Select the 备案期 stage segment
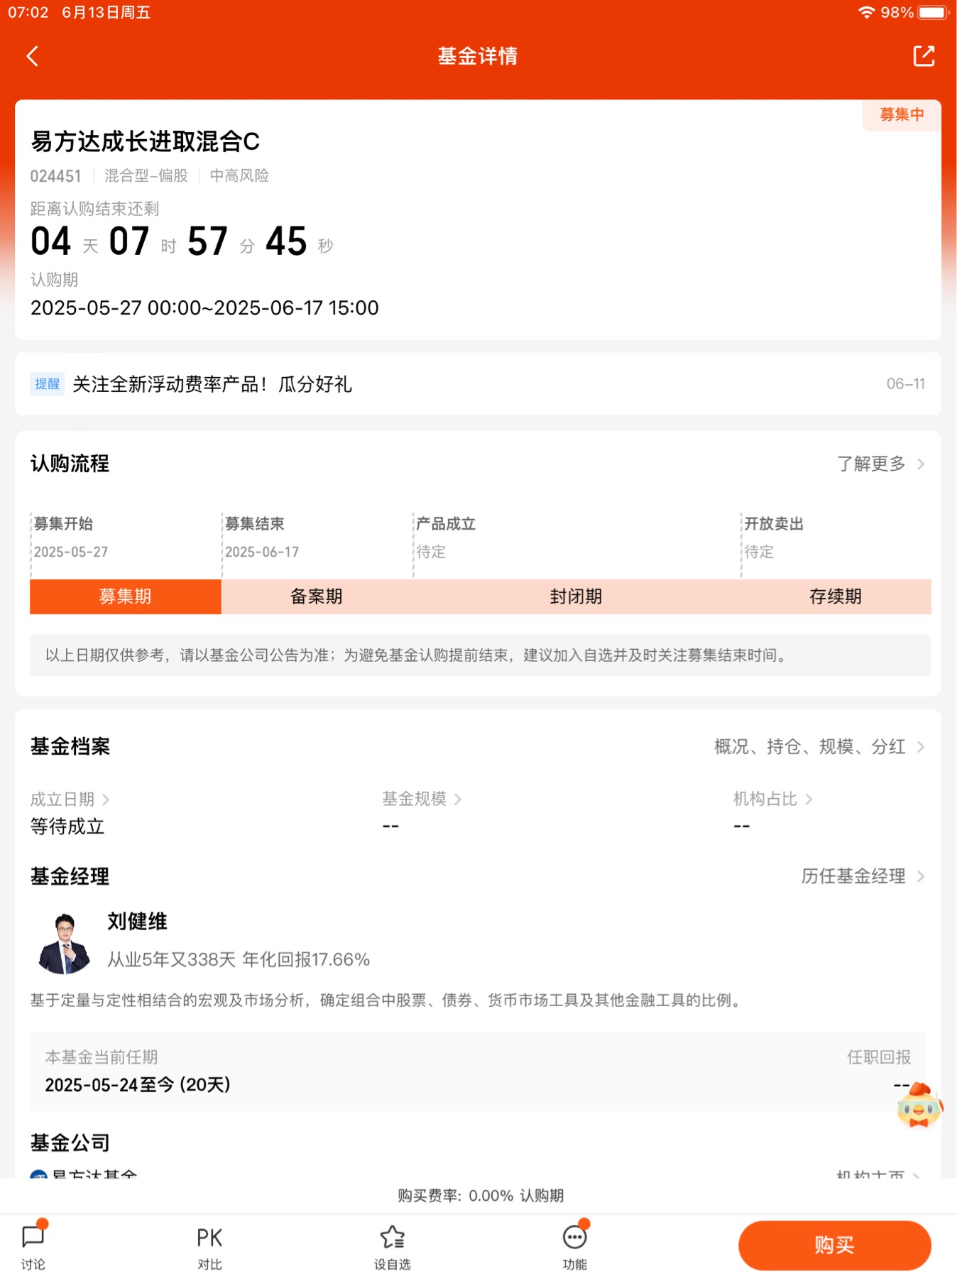Screen dimensions: 957x1276 click(x=317, y=596)
